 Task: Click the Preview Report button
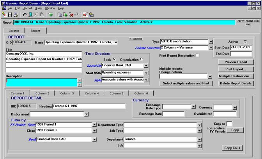pyautogui.click(x=236, y=62)
